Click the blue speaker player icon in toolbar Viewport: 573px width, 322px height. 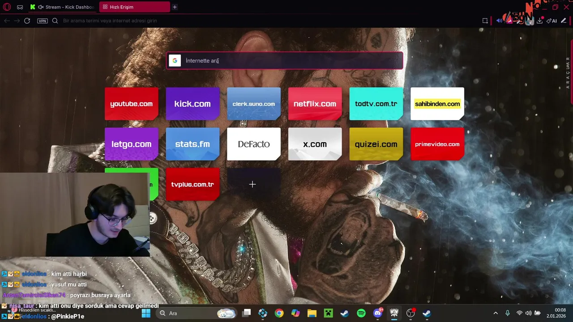pyautogui.click(x=499, y=21)
